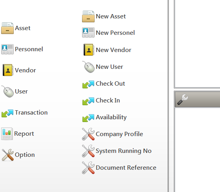
Task: Open the Asset menu item
Action: point(23,28)
